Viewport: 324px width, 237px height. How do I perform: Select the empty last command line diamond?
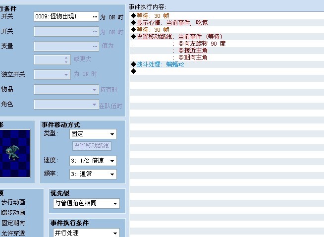click(133, 71)
